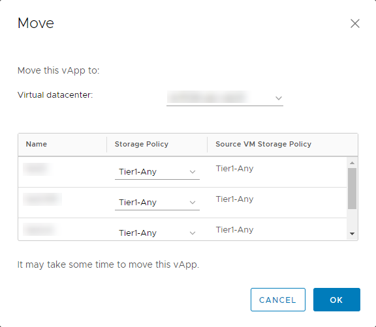Click the 'It may take some time' note

point(108,264)
